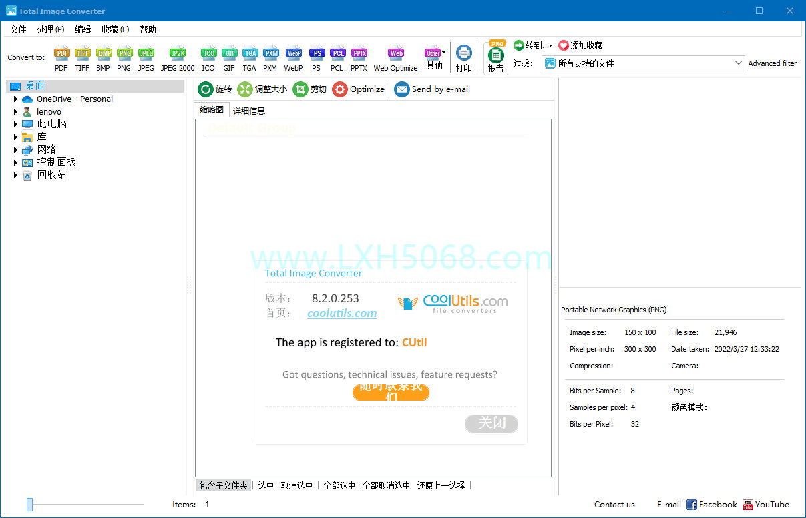The width and height of the screenshot is (806, 518).
Task: Select 回收站 in the folder tree
Action: (x=51, y=175)
